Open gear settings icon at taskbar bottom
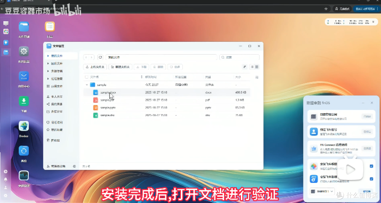This screenshot has height=203, width=381. pos(6,196)
